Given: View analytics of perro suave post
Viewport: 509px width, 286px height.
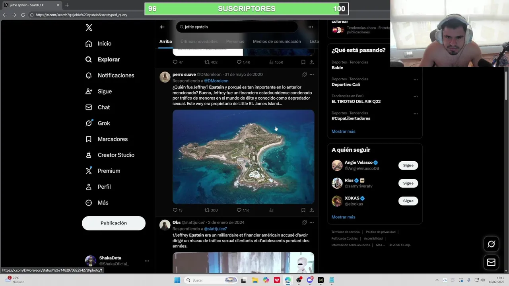Looking at the screenshot, I should (x=272, y=210).
